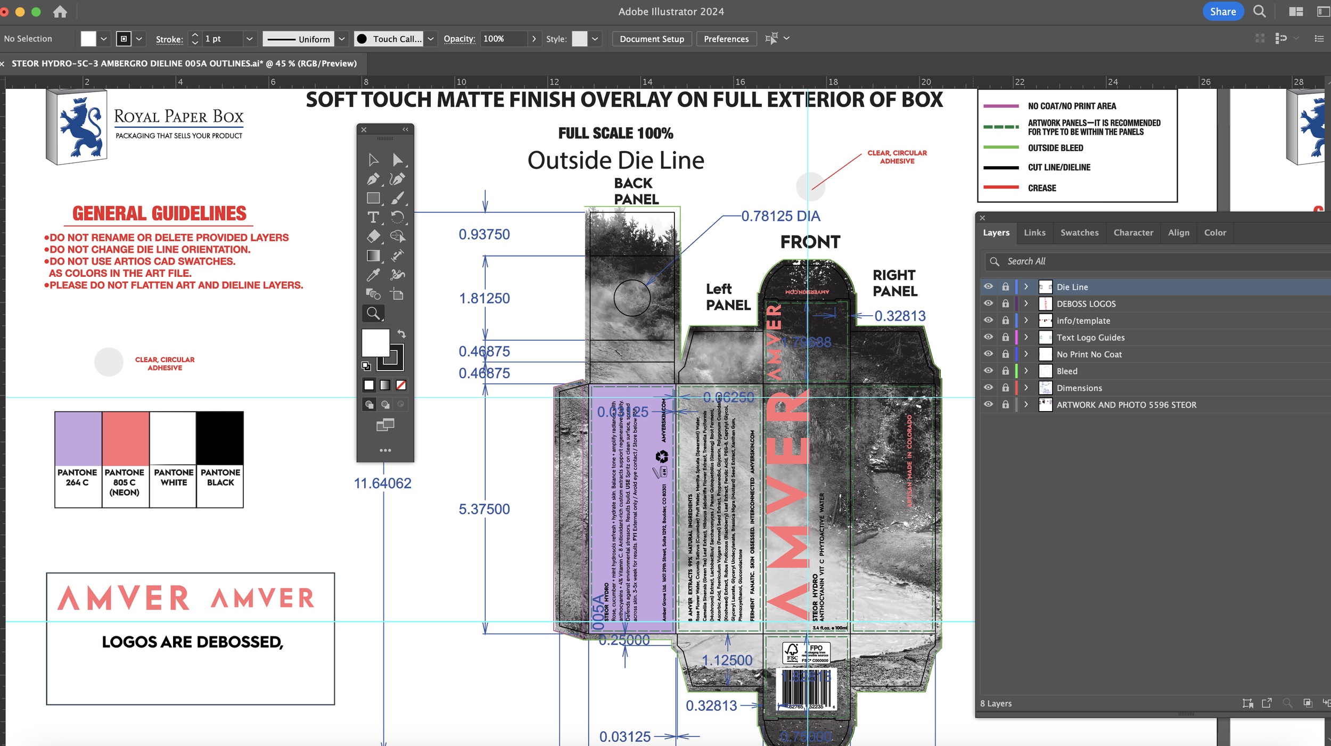Click the Share button
The image size is (1331, 746).
tap(1223, 12)
